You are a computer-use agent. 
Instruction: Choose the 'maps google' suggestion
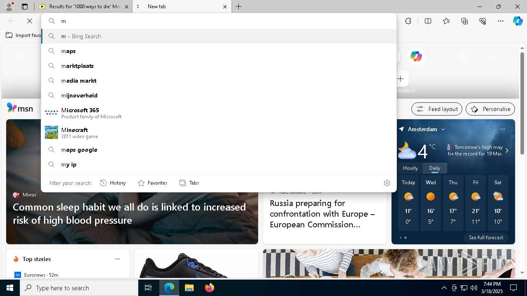click(x=219, y=150)
